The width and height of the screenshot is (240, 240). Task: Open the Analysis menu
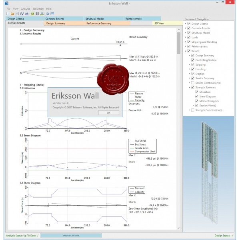coord(26,9)
